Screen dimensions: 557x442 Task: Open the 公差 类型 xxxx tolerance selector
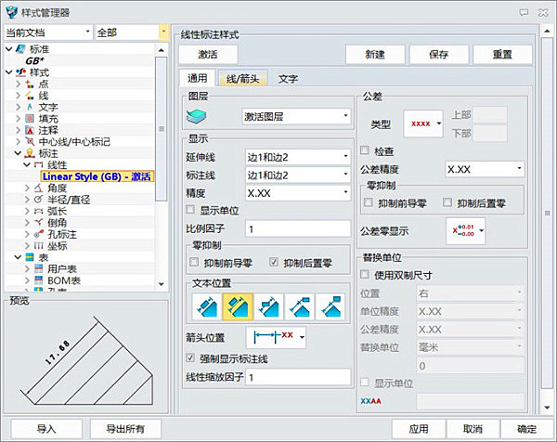[x=424, y=123]
